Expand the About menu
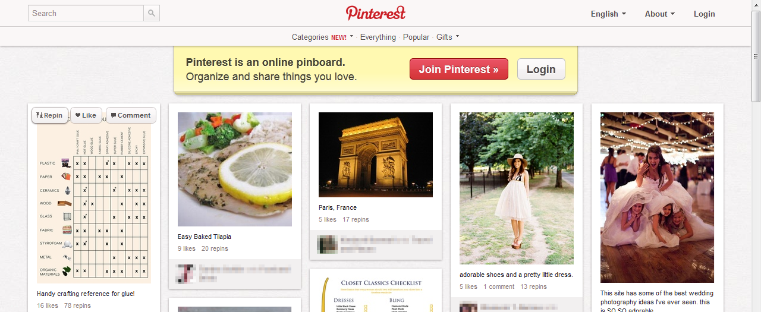 coord(660,14)
